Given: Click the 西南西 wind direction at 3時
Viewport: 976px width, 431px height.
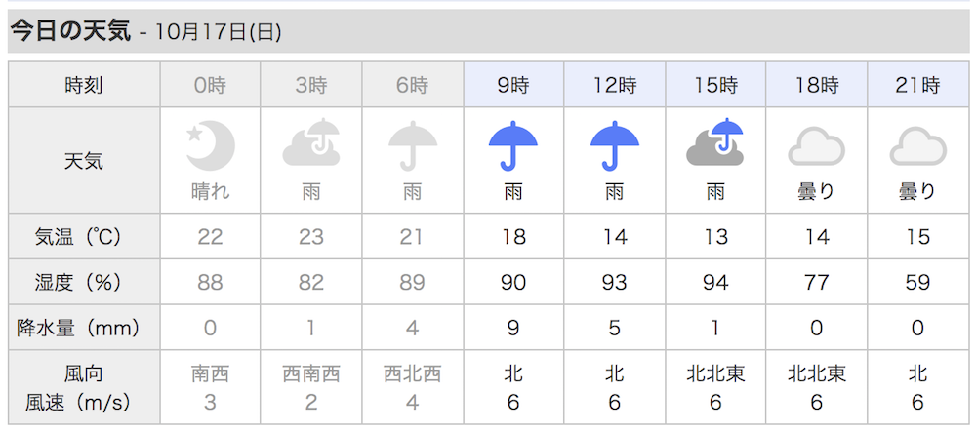Looking at the screenshot, I should pyautogui.click(x=311, y=373).
